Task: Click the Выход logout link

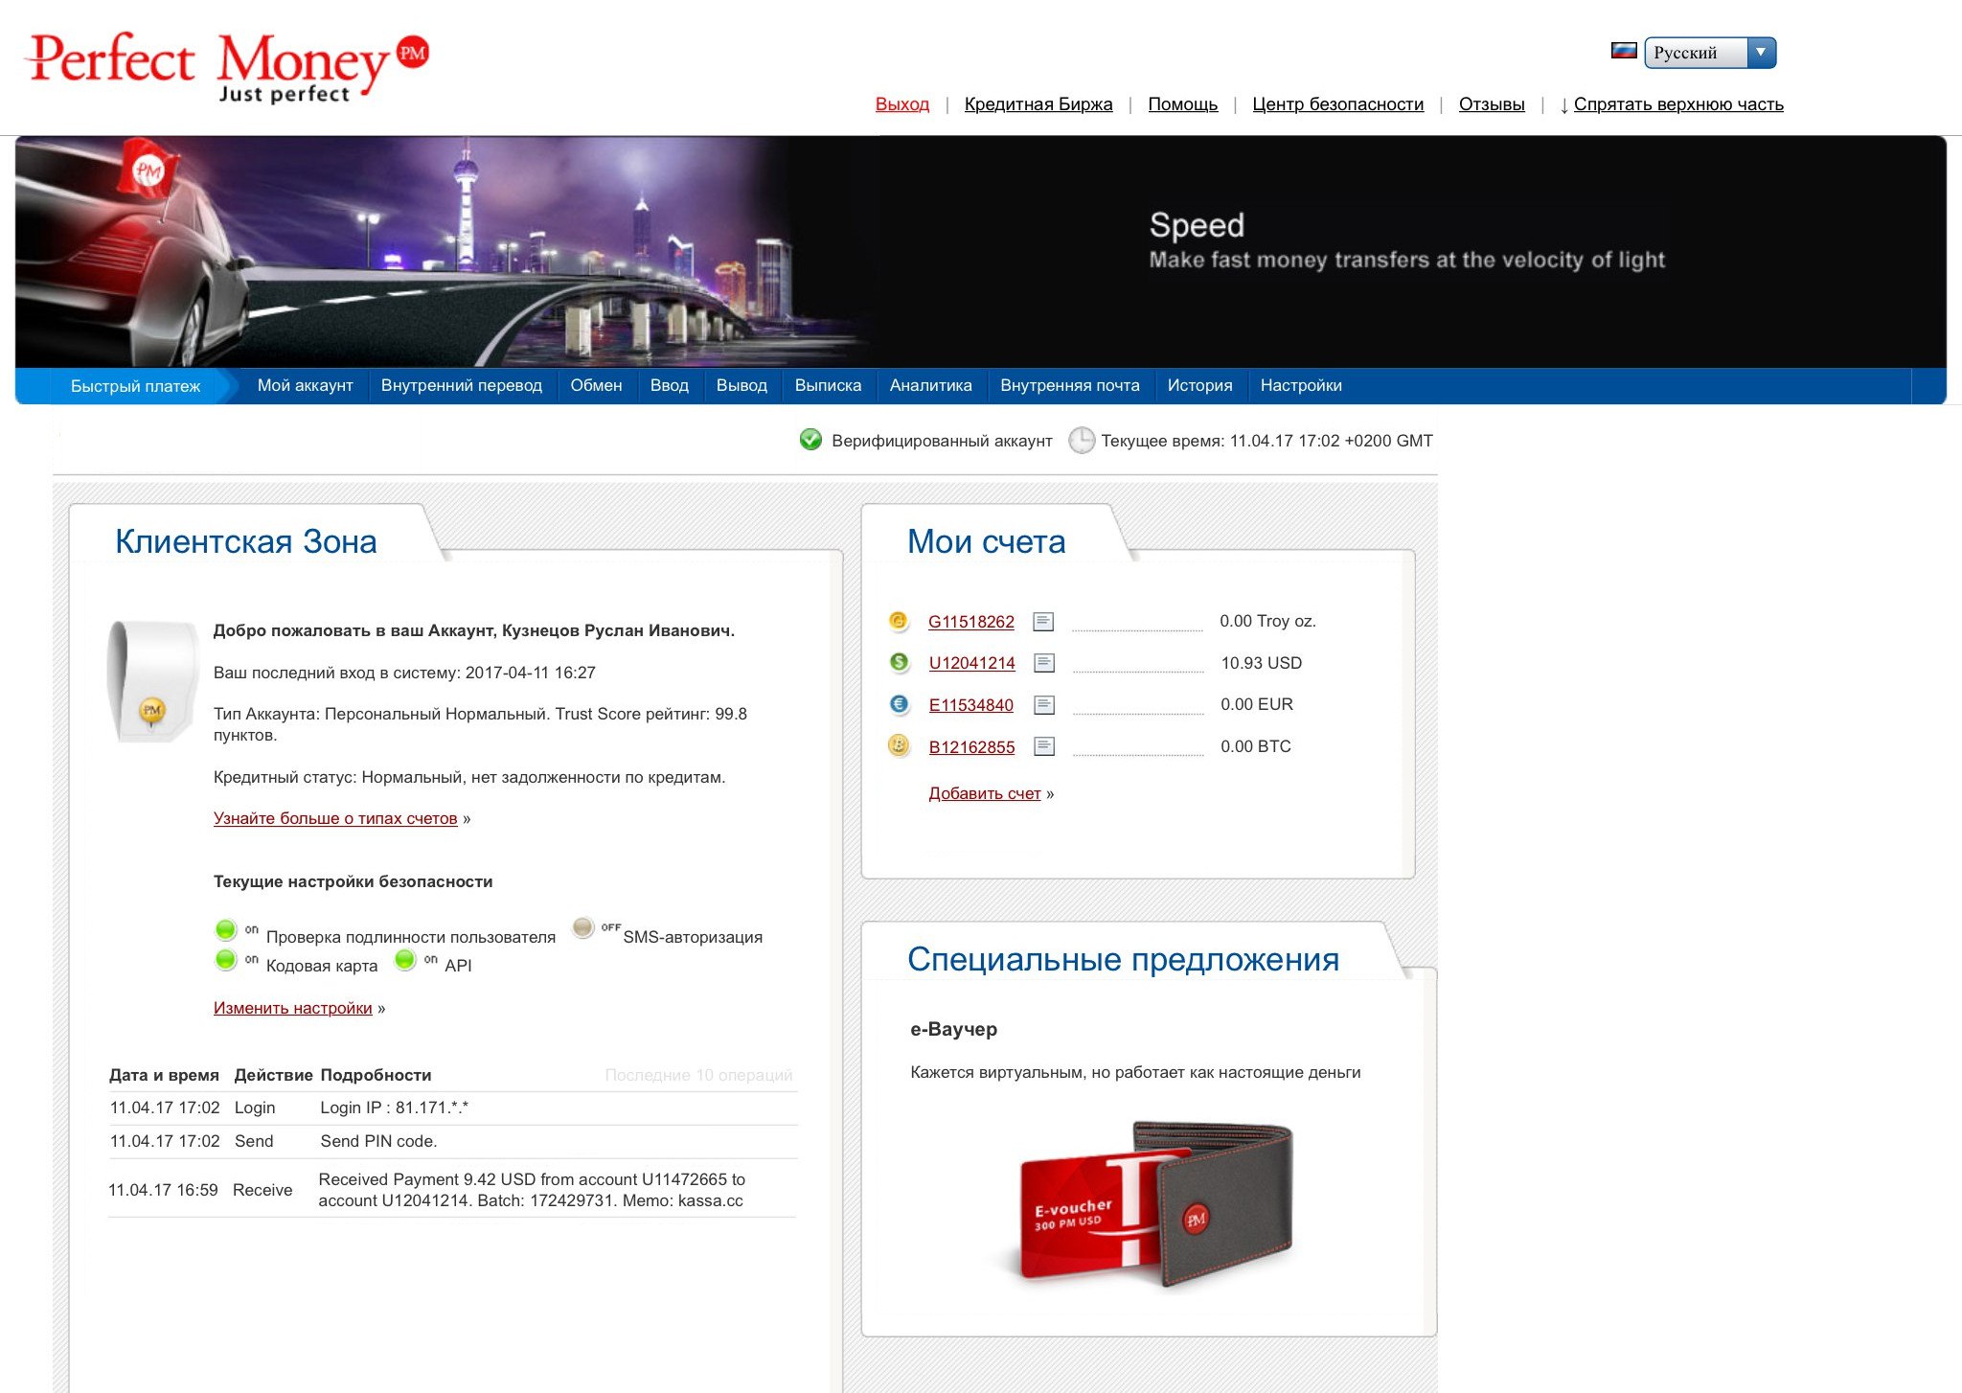Action: 902,104
